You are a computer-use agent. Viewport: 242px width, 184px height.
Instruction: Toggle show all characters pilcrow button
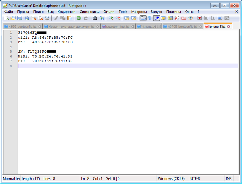coord(149,18)
